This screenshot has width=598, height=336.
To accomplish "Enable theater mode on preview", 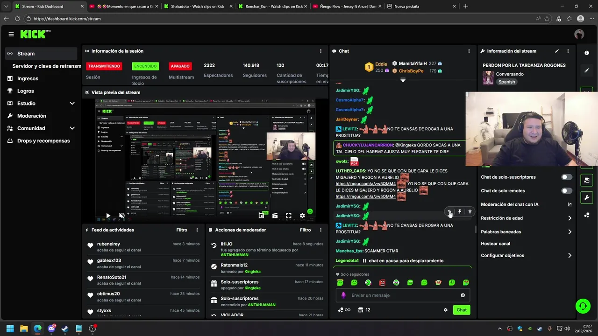I will click(275, 216).
